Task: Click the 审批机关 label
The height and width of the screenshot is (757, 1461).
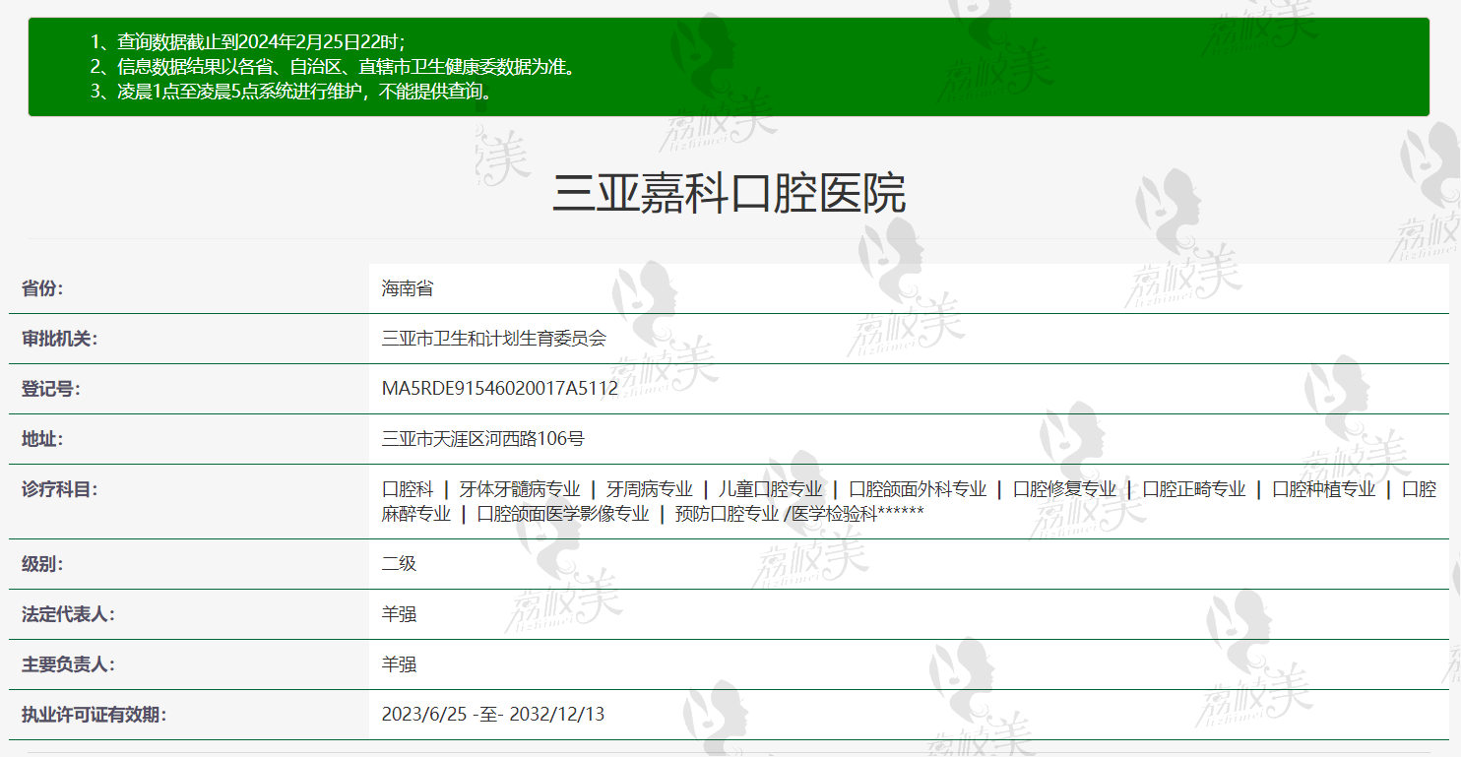Action: click(60, 339)
